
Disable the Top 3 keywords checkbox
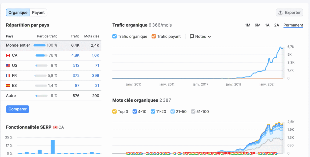[114, 112]
